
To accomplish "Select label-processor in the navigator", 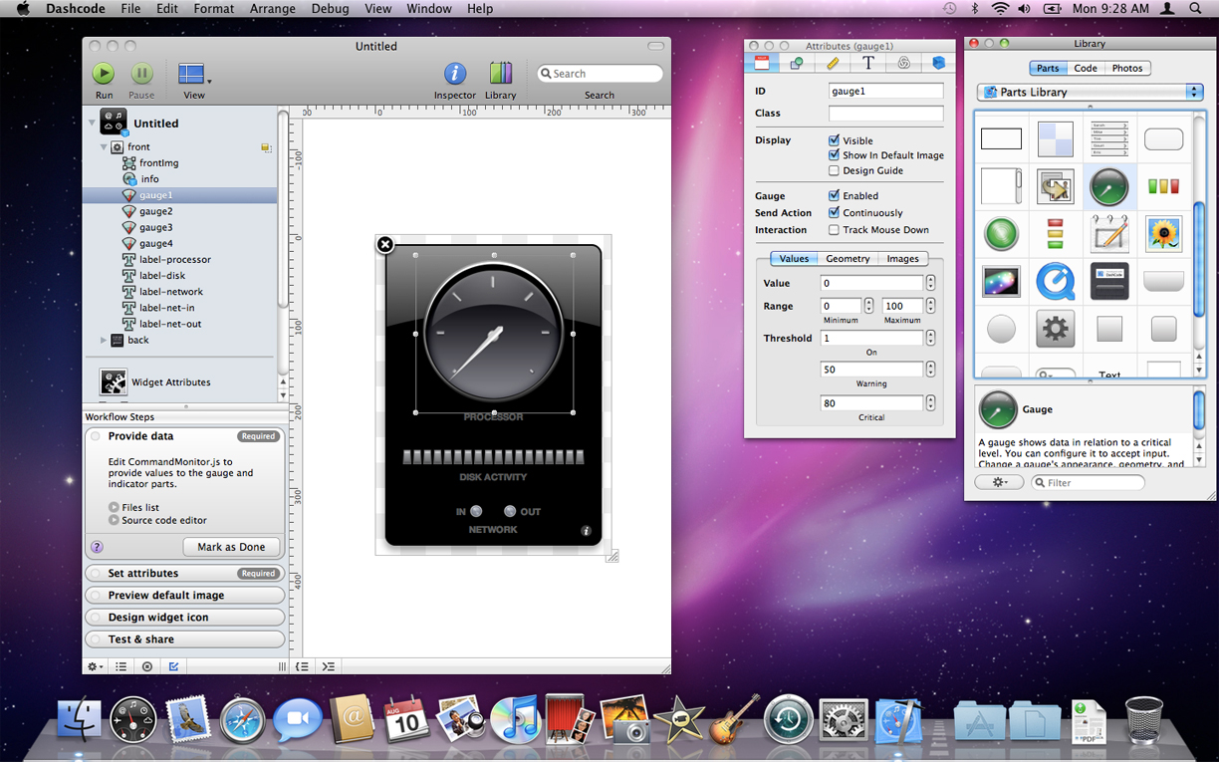I will (175, 259).
